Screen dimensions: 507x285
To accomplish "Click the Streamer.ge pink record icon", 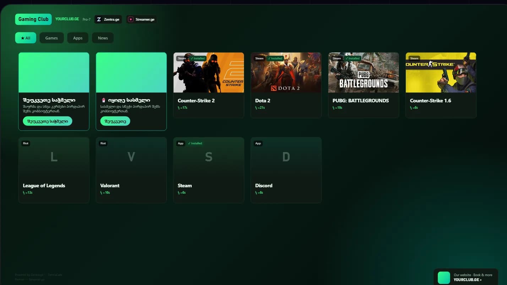I will tap(131, 20).
